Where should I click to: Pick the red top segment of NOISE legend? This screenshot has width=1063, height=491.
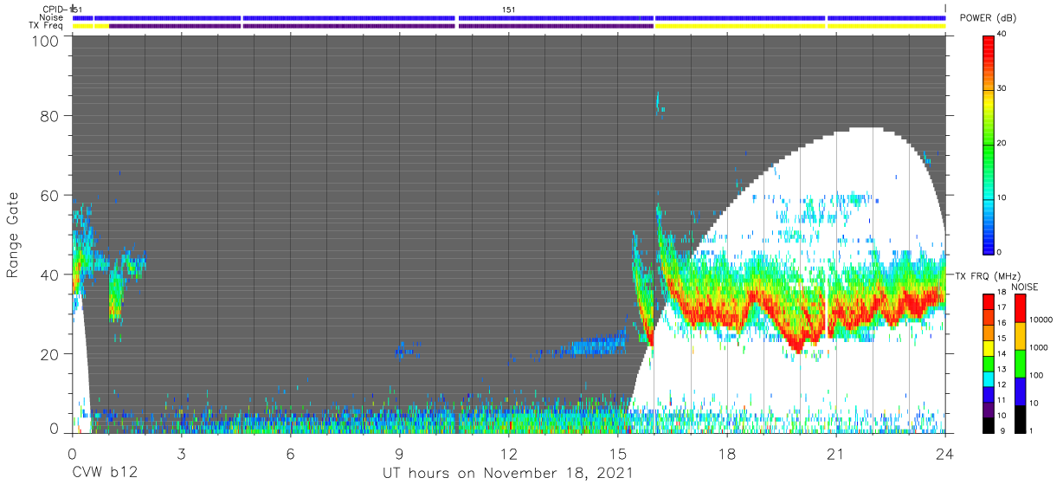tap(1021, 308)
